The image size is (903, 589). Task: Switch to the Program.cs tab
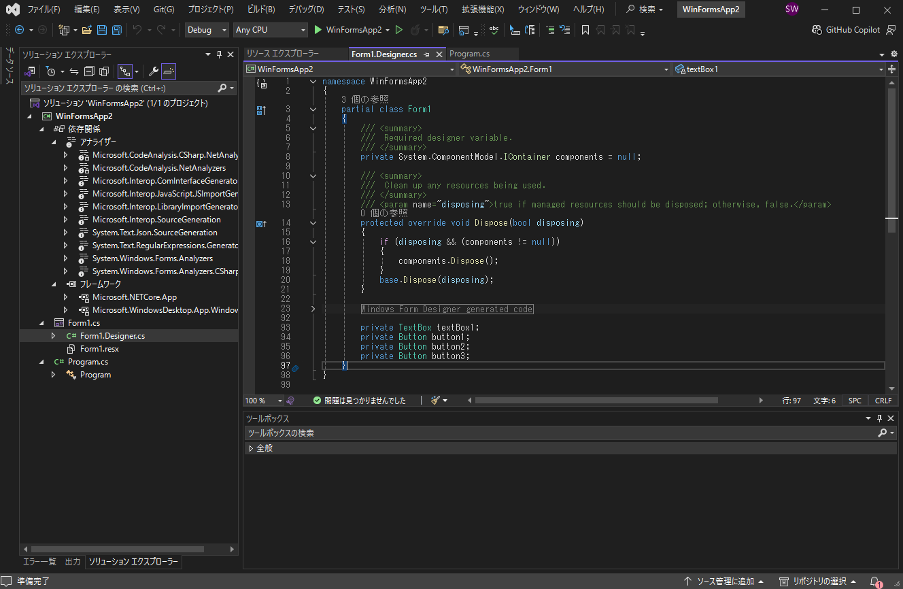tap(469, 54)
